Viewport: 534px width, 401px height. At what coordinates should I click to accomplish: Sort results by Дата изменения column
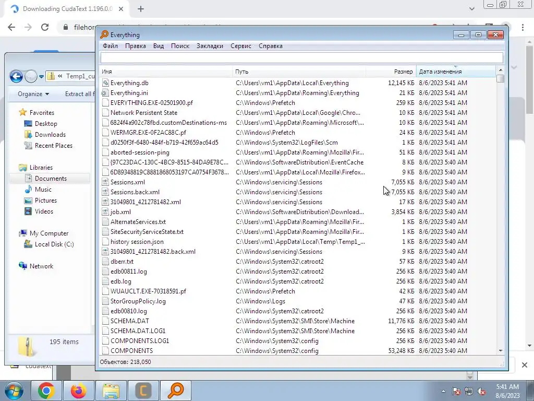[x=456, y=72]
